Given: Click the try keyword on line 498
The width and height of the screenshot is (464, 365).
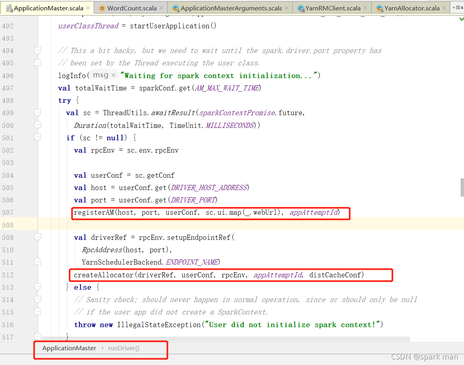Looking at the screenshot, I should 65,100.
